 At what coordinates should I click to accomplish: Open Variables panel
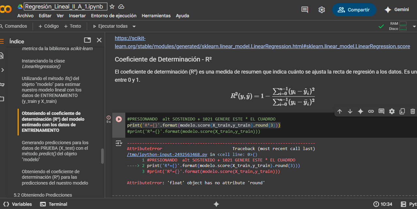(18, 204)
